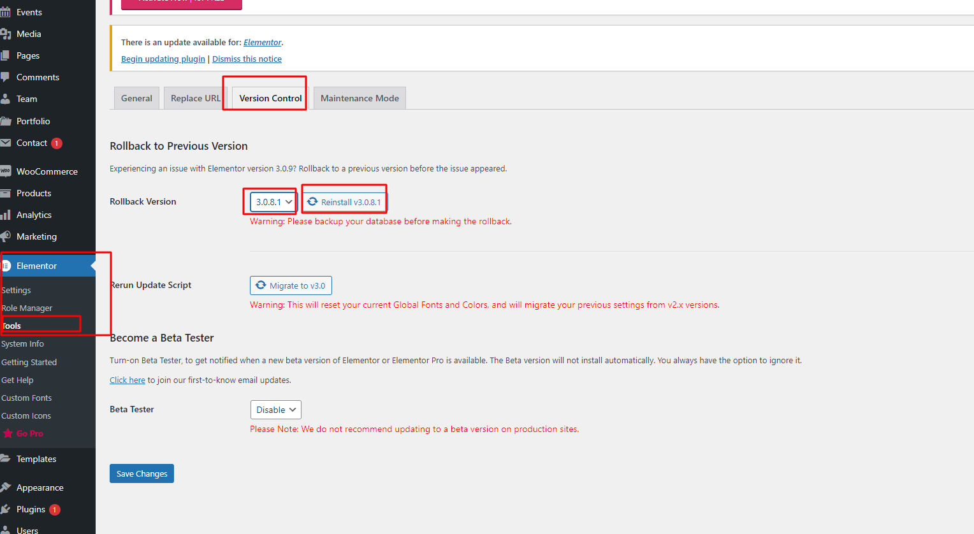Click the Contact notification badge
The width and height of the screenshot is (974, 534).
[x=56, y=143]
